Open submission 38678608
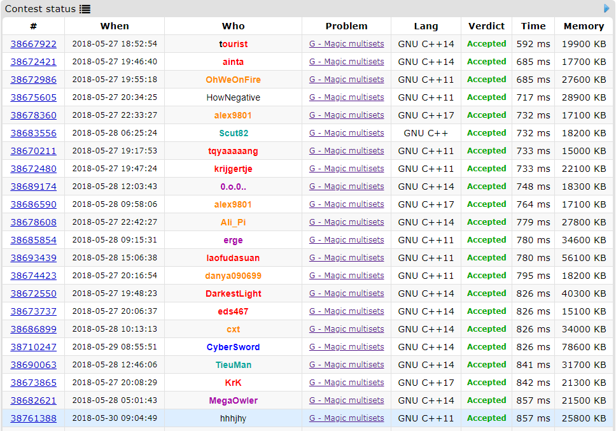The width and height of the screenshot is (616, 431). [33, 222]
